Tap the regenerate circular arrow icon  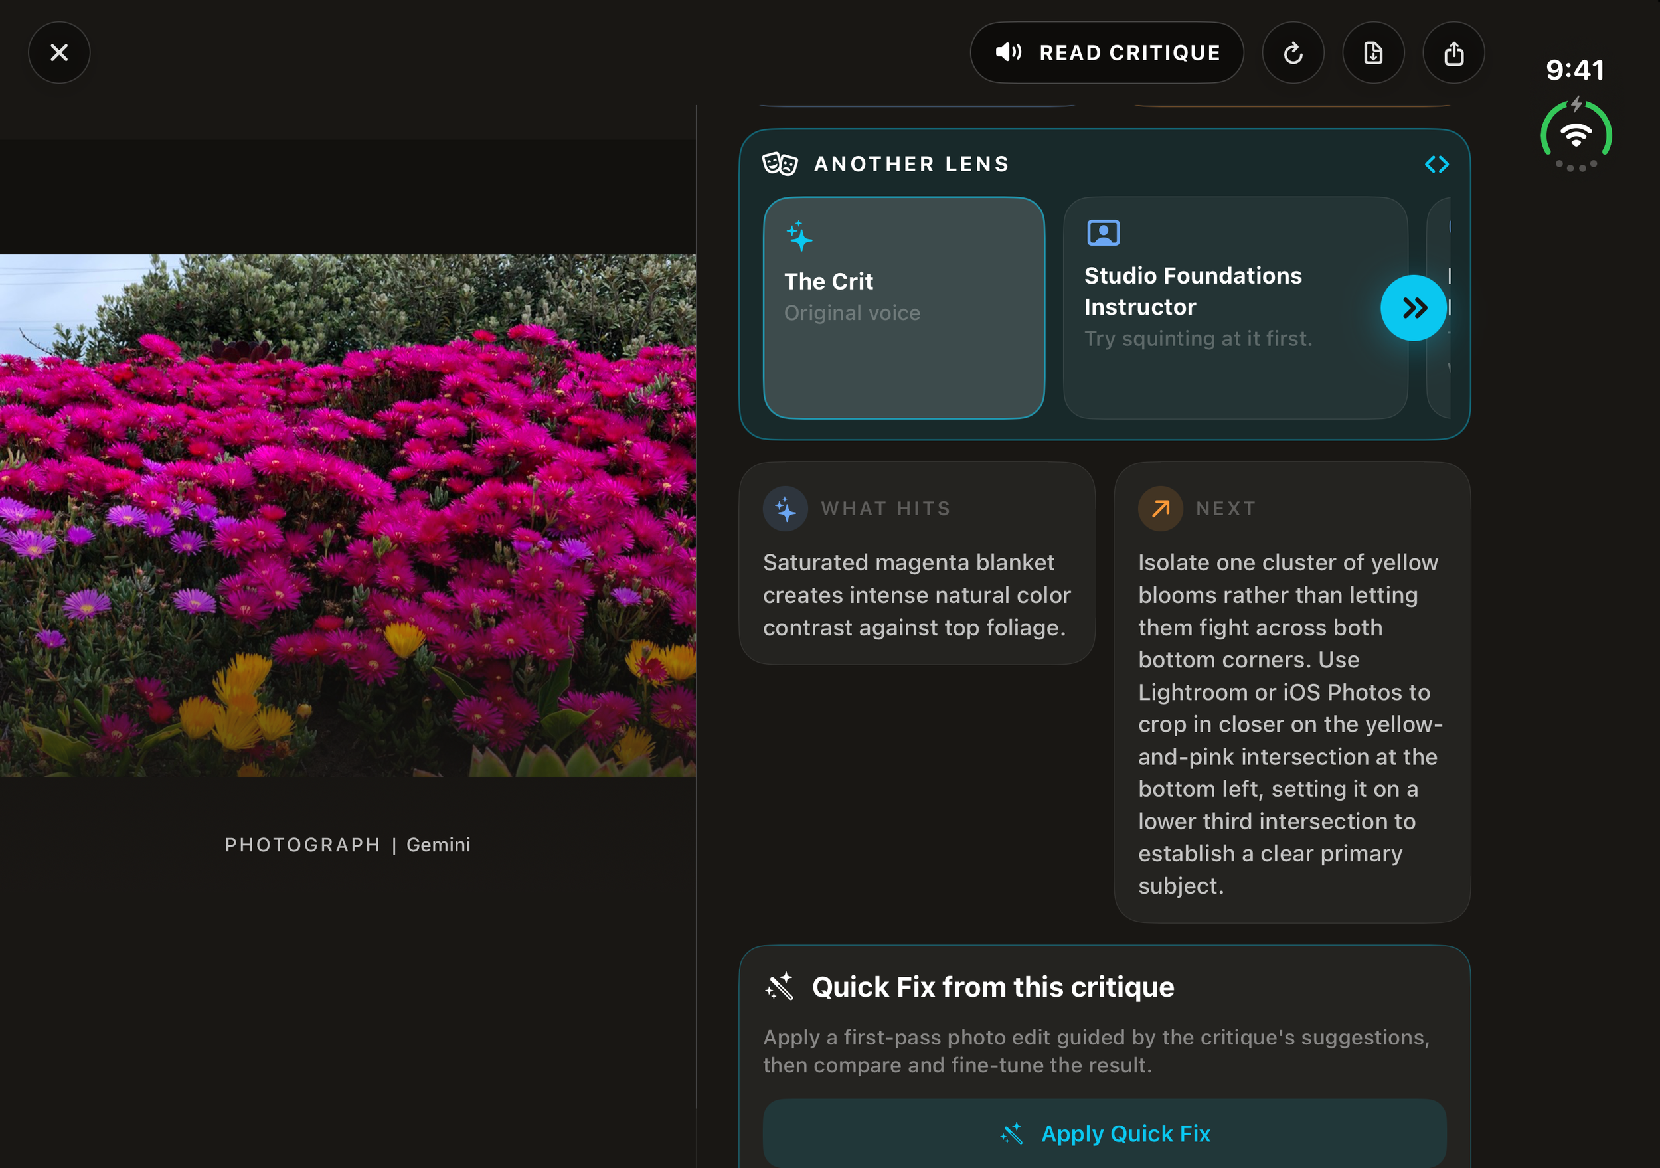point(1293,53)
